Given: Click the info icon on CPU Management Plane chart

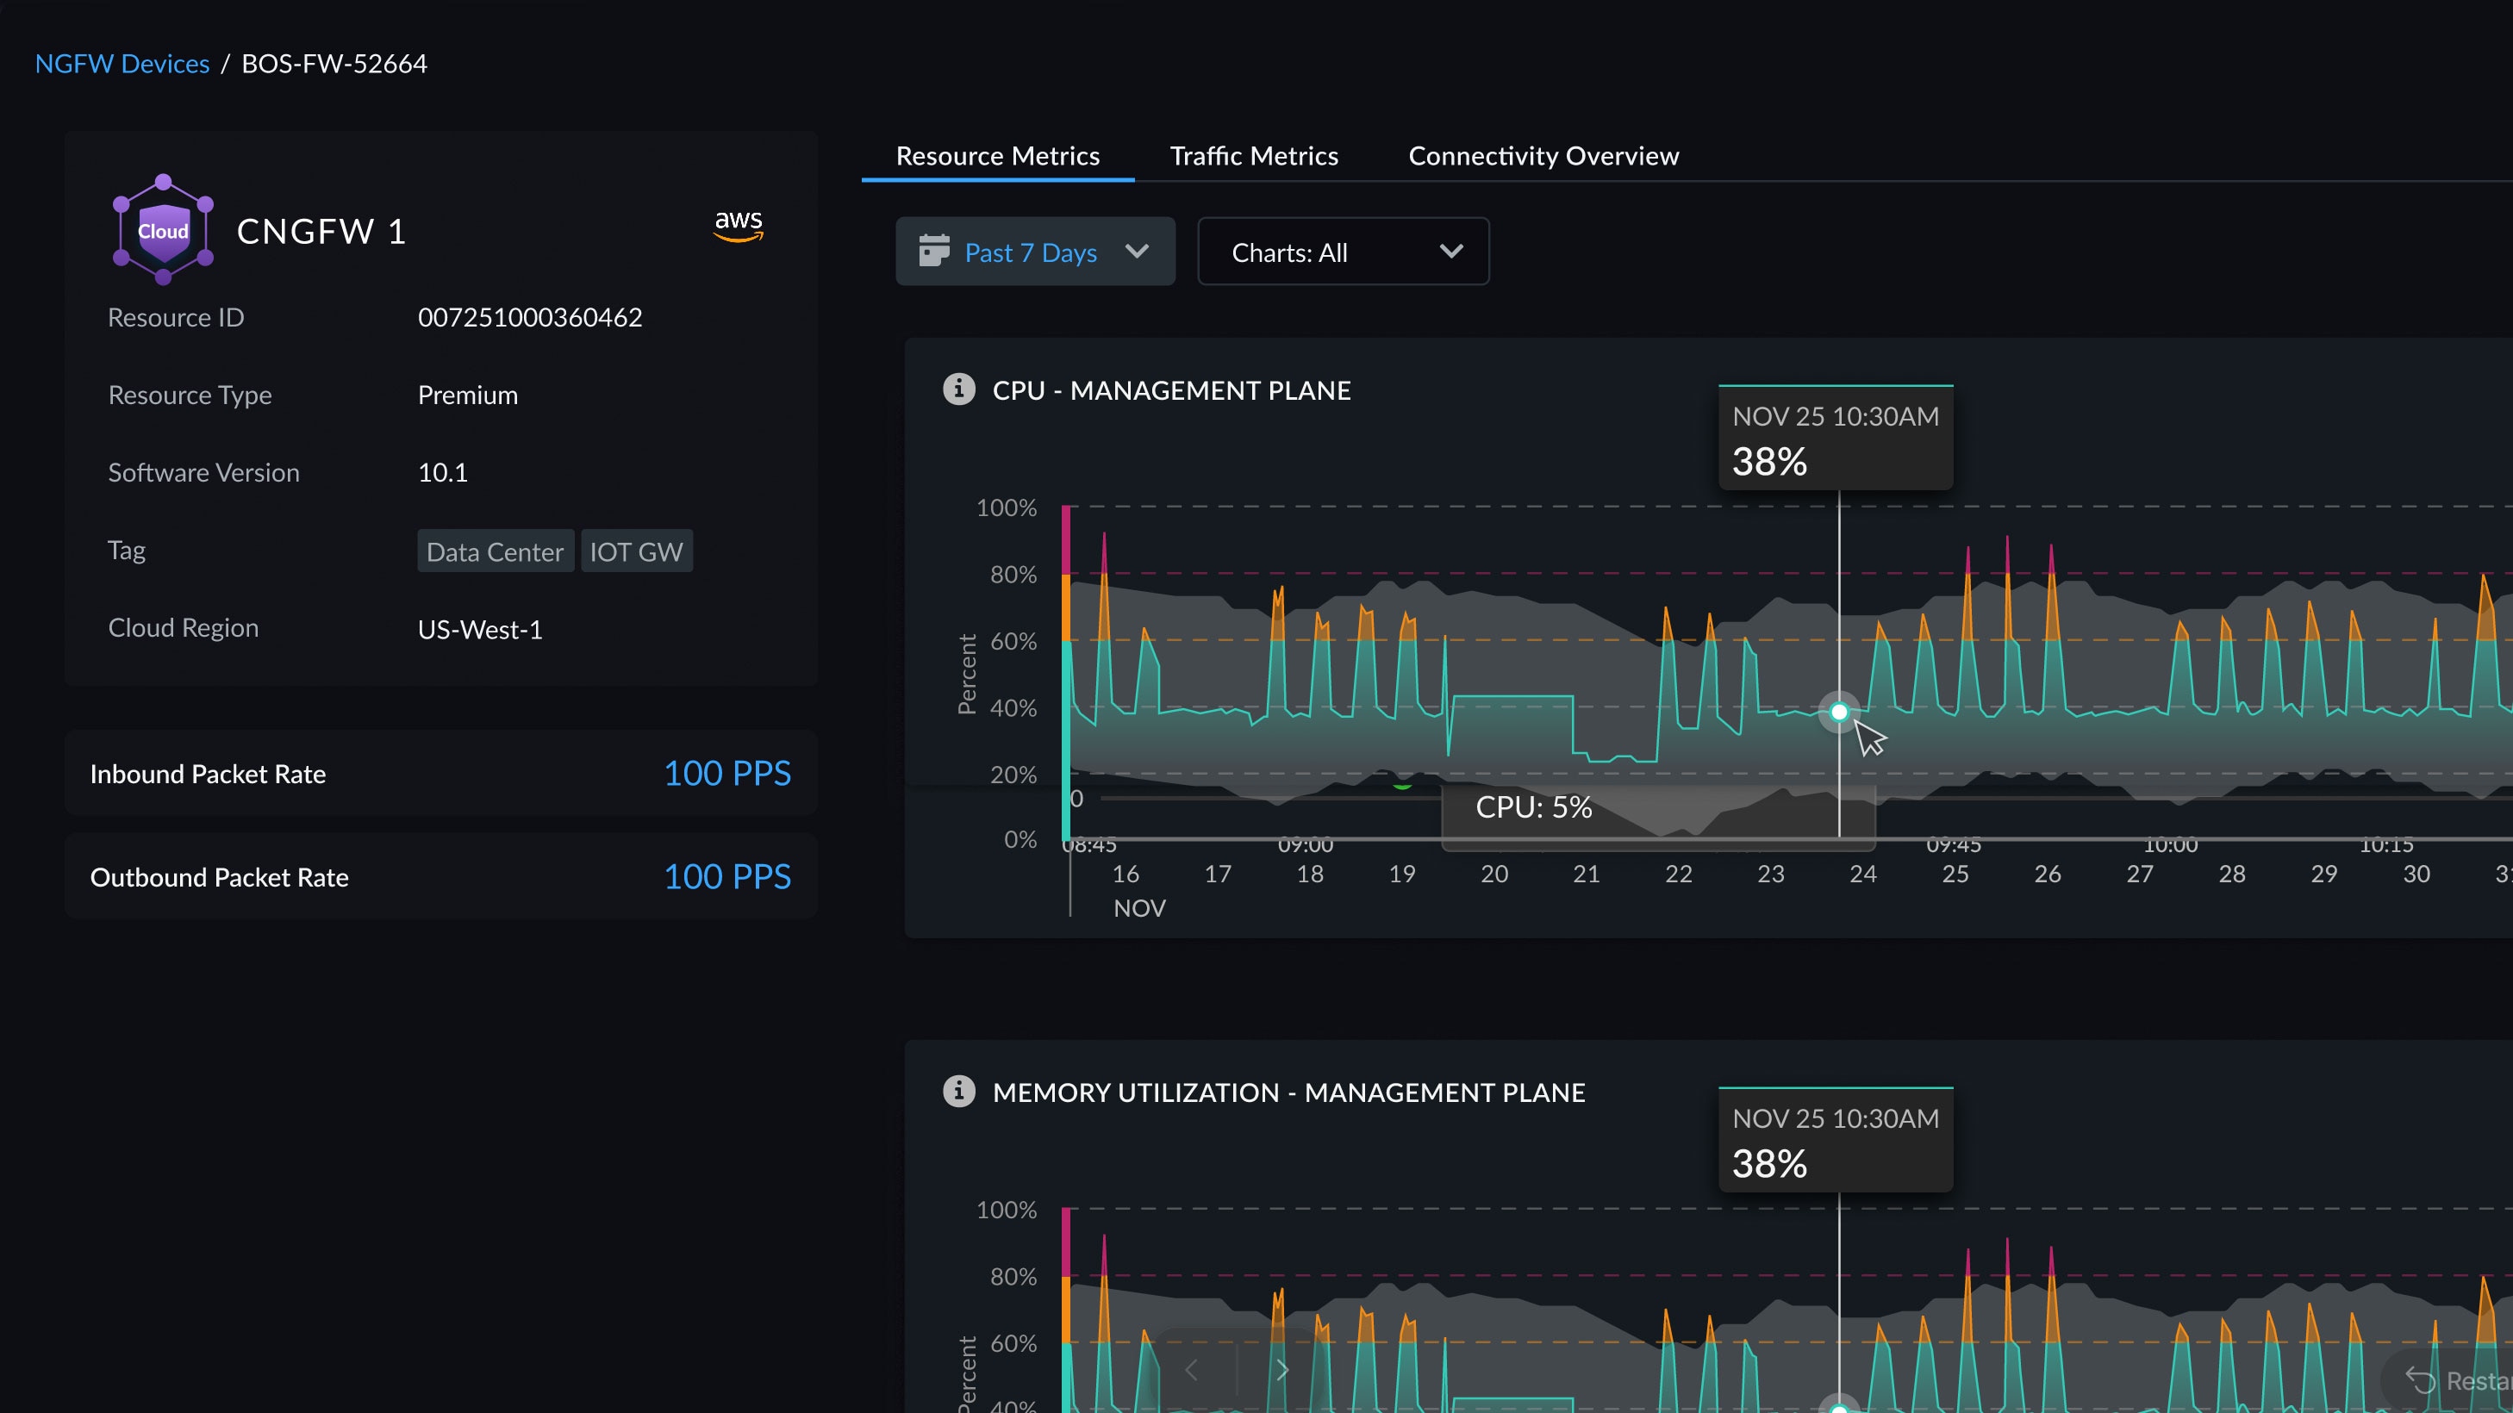Looking at the screenshot, I should point(959,389).
